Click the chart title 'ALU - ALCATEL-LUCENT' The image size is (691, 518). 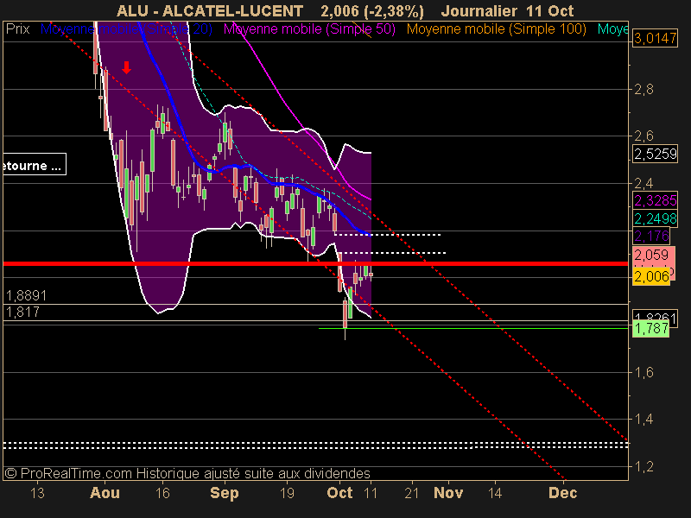(x=210, y=10)
